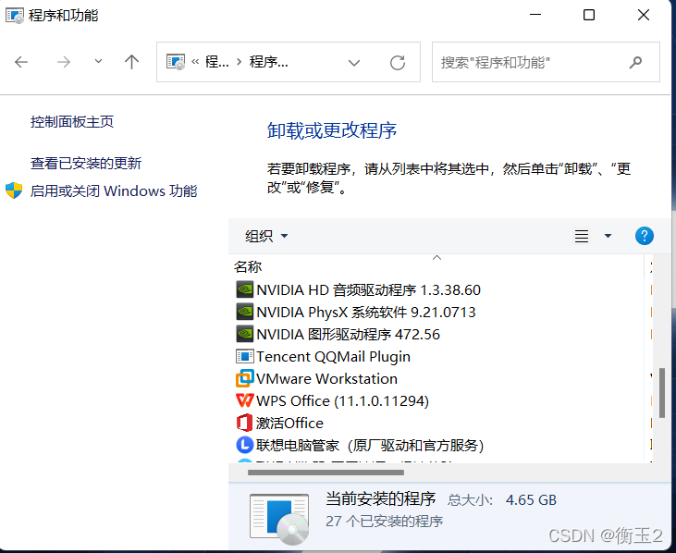676x553 pixels.
Task: Click 程序 breadcrumb segment in address bar
Action: click(268, 63)
